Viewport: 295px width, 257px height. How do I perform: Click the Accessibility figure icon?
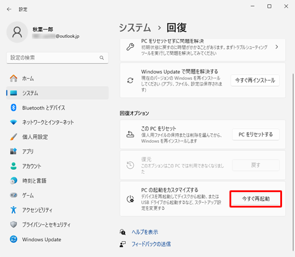[x=14, y=210]
